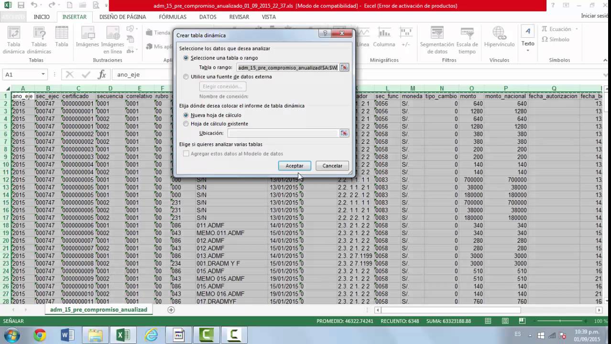Create new document from quick access toolbar
This screenshot has width=611, height=344.
click(70, 5)
